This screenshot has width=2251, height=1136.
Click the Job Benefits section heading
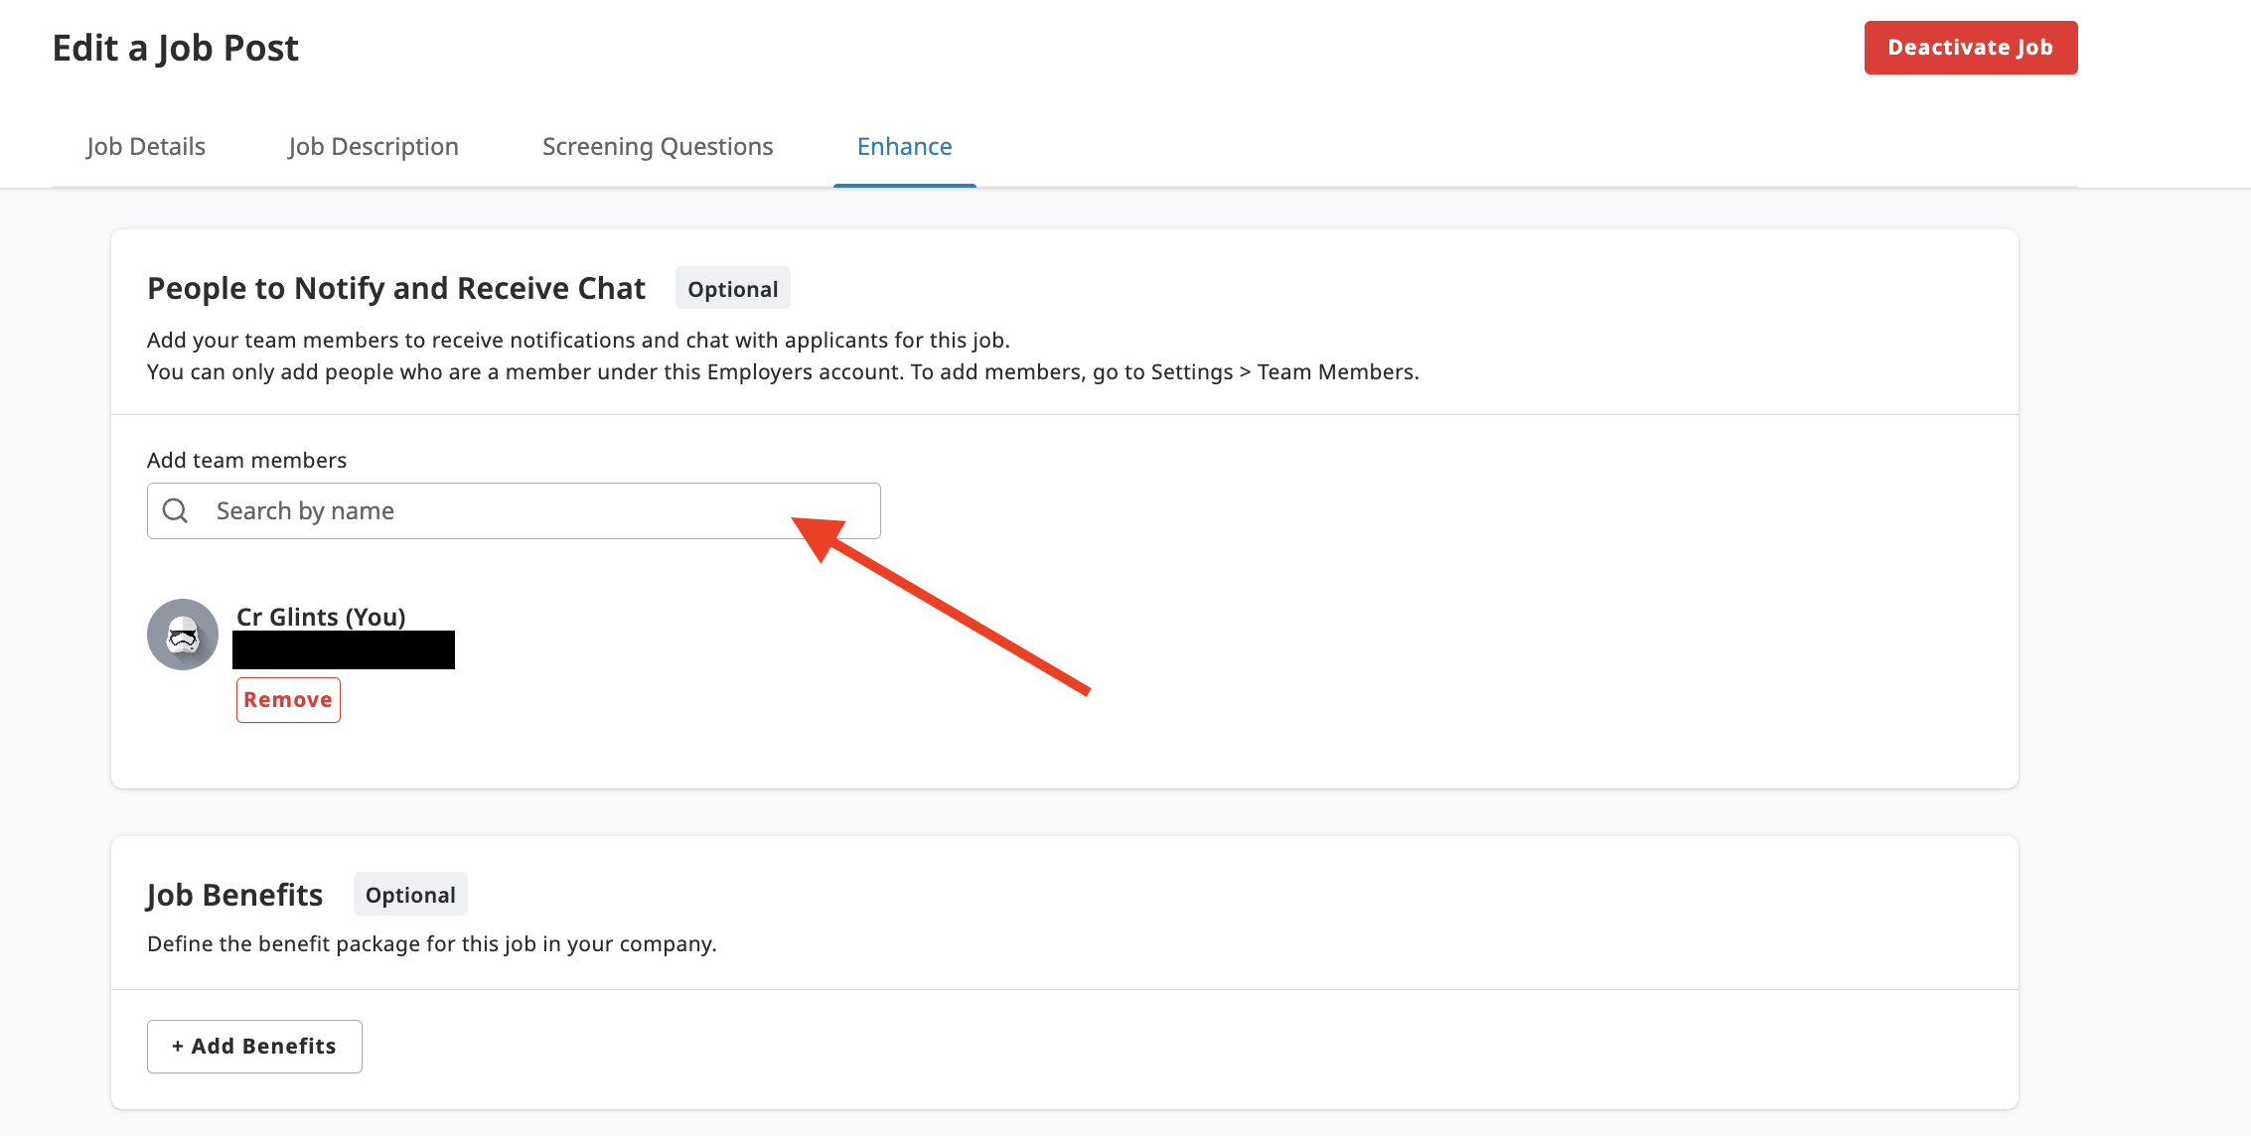[234, 895]
